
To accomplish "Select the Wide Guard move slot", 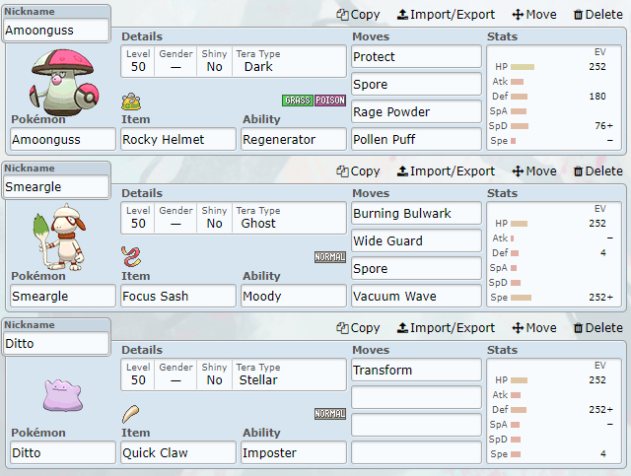I will click(x=416, y=240).
